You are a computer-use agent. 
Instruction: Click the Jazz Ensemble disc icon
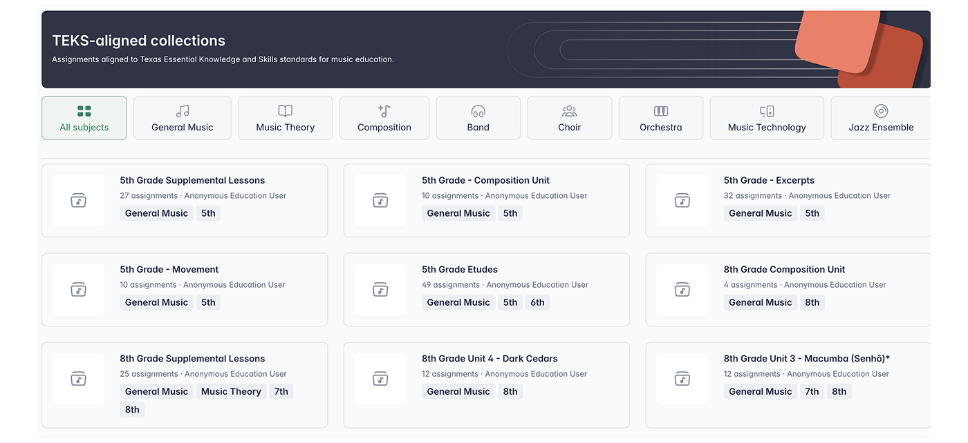[x=881, y=111]
